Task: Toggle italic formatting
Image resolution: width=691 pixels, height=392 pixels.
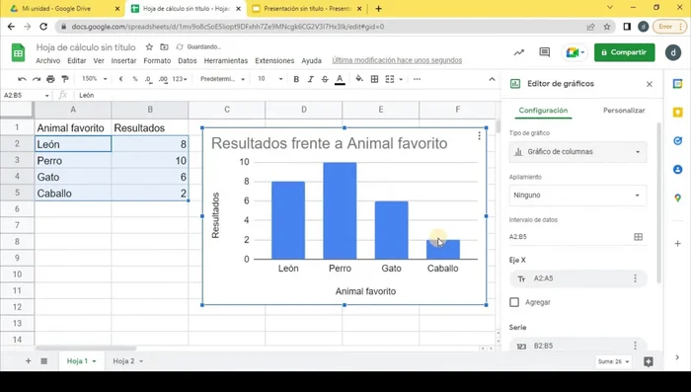Action: point(310,79)
